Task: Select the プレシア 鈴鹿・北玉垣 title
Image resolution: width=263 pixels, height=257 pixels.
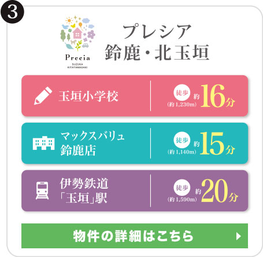Action: 157,42
